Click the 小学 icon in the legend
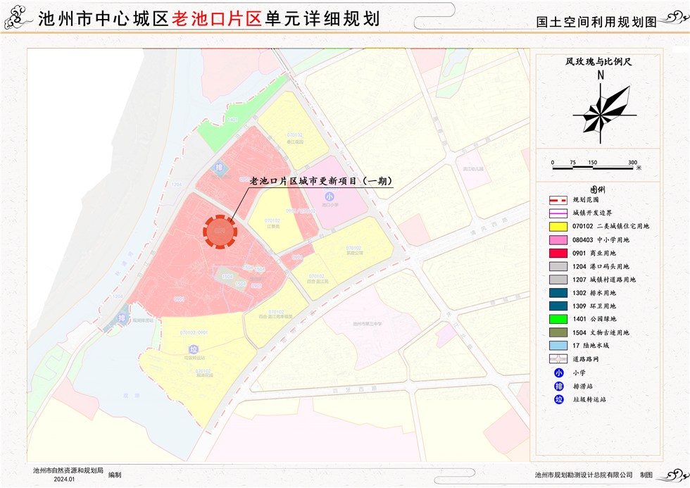 pyautogui.click(x=559, y=373)
